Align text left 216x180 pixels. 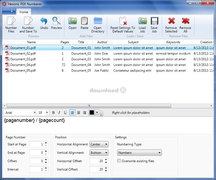coord(73,113)
